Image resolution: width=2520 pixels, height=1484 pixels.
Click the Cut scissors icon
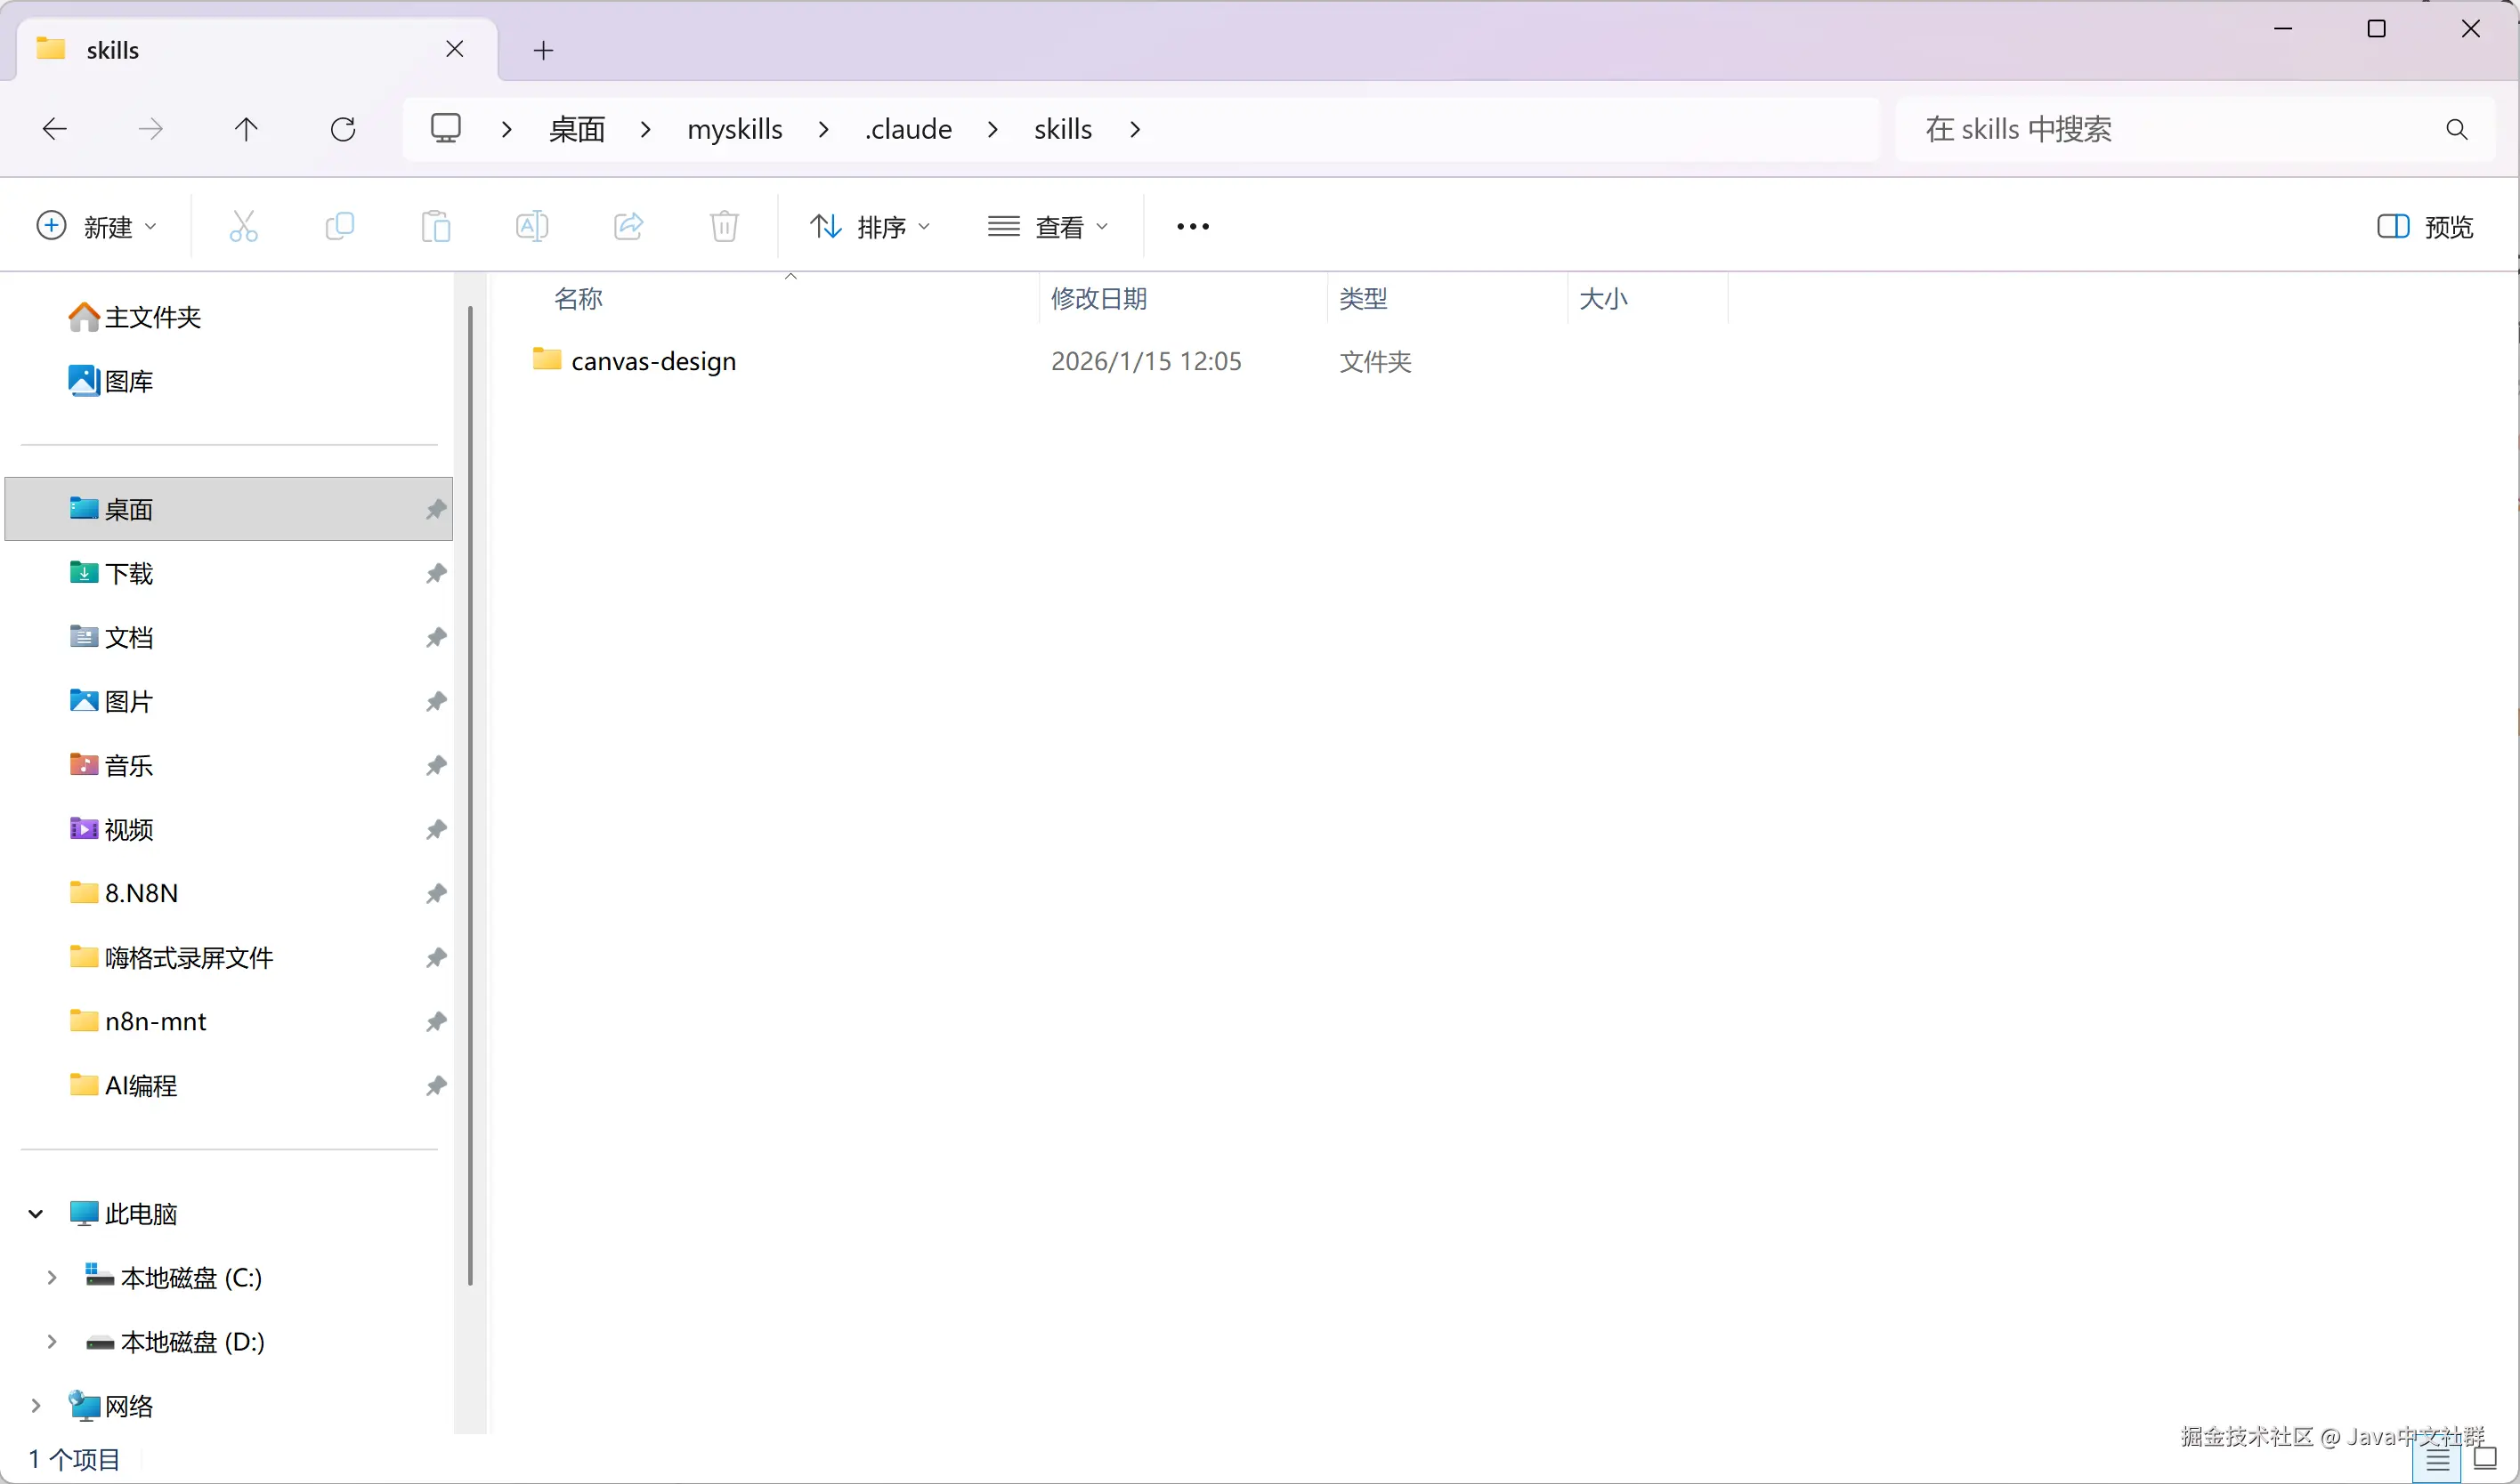(243, 227)
